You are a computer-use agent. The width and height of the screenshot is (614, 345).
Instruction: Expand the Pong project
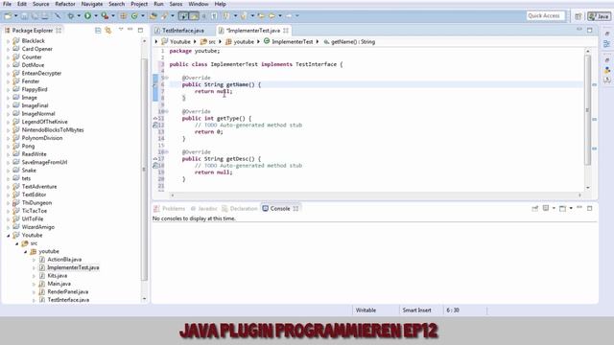tap(9, 146)
